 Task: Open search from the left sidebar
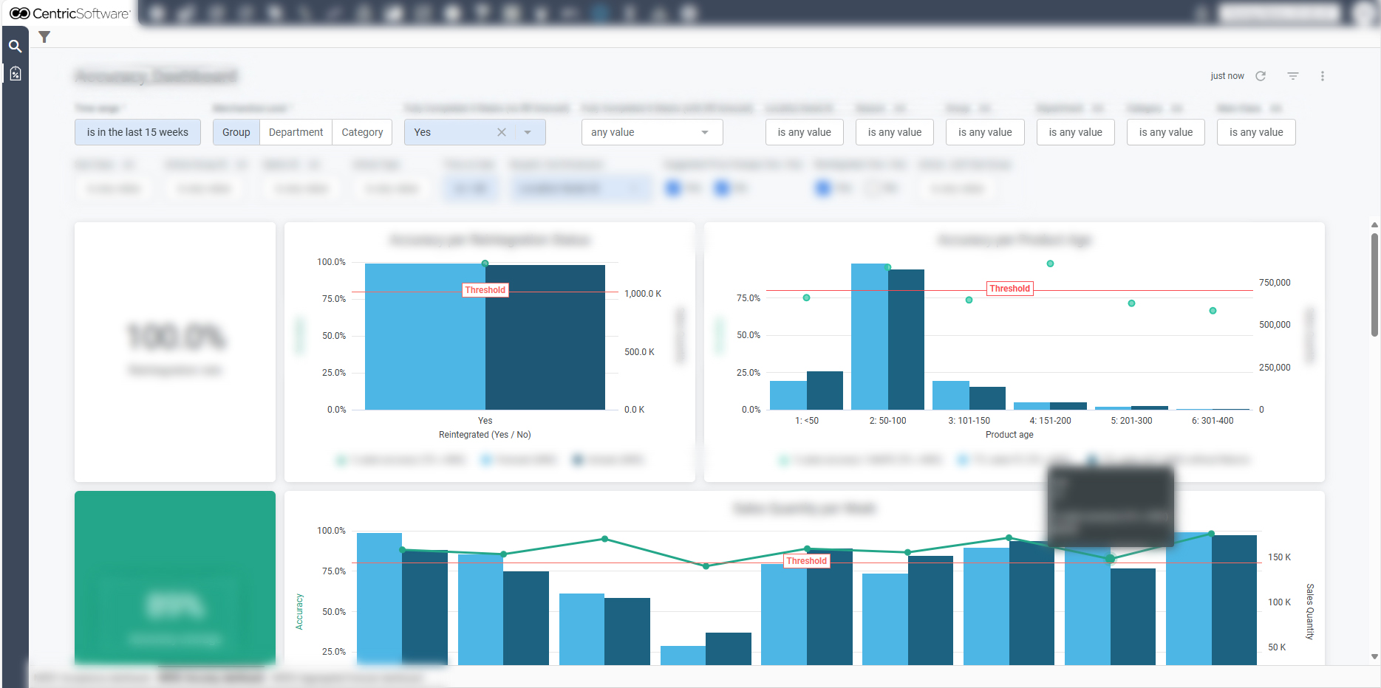pyautogui.click(x=15, y=47)
